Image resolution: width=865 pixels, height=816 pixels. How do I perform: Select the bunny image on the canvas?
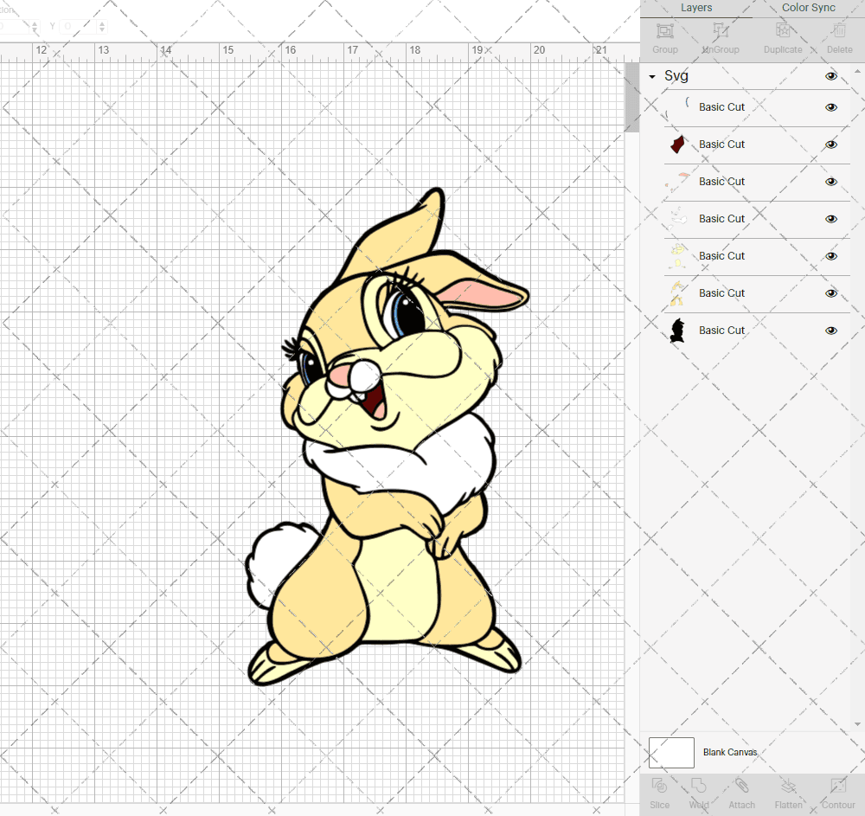point(388,436)
